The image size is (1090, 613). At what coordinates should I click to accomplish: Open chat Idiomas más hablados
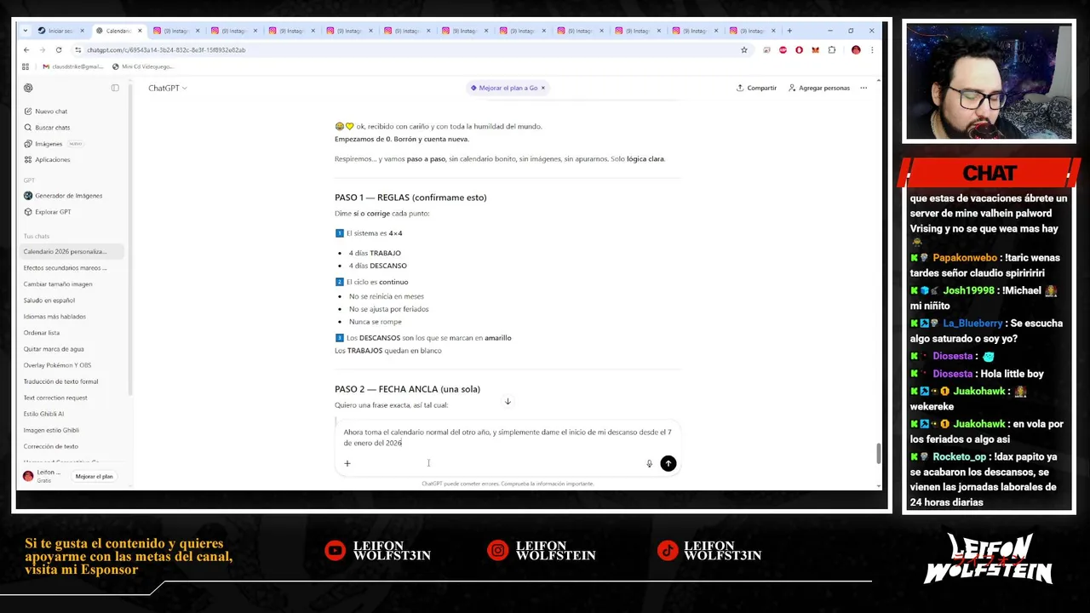click(x=72, y=317)
